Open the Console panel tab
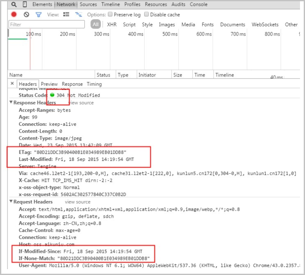Screen dimensions: 305x275 [199, 4]
